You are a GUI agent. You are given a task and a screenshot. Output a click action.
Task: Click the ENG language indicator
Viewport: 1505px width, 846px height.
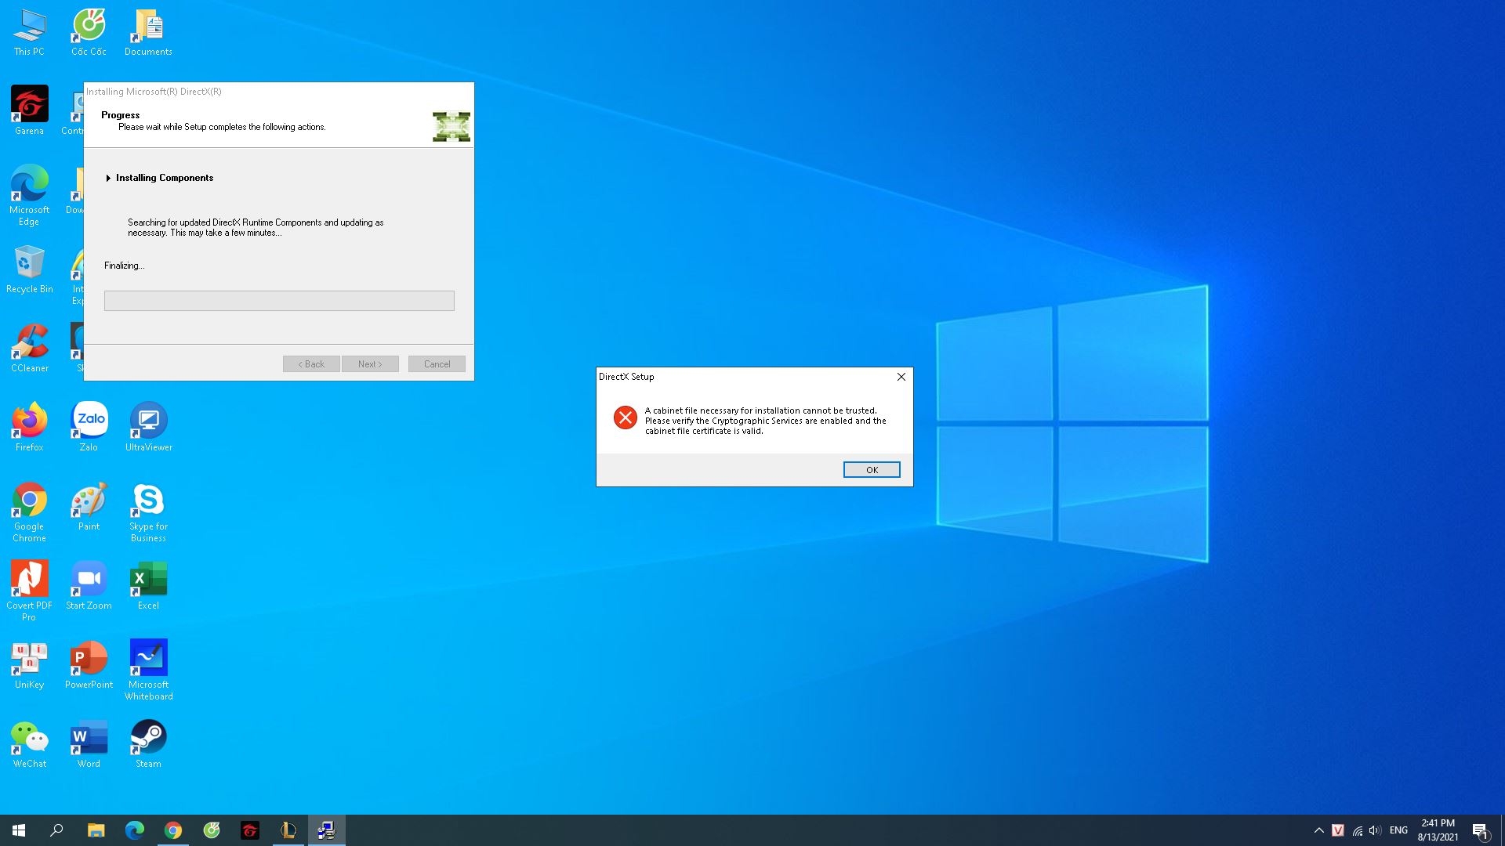click(x=1398, y=830)
